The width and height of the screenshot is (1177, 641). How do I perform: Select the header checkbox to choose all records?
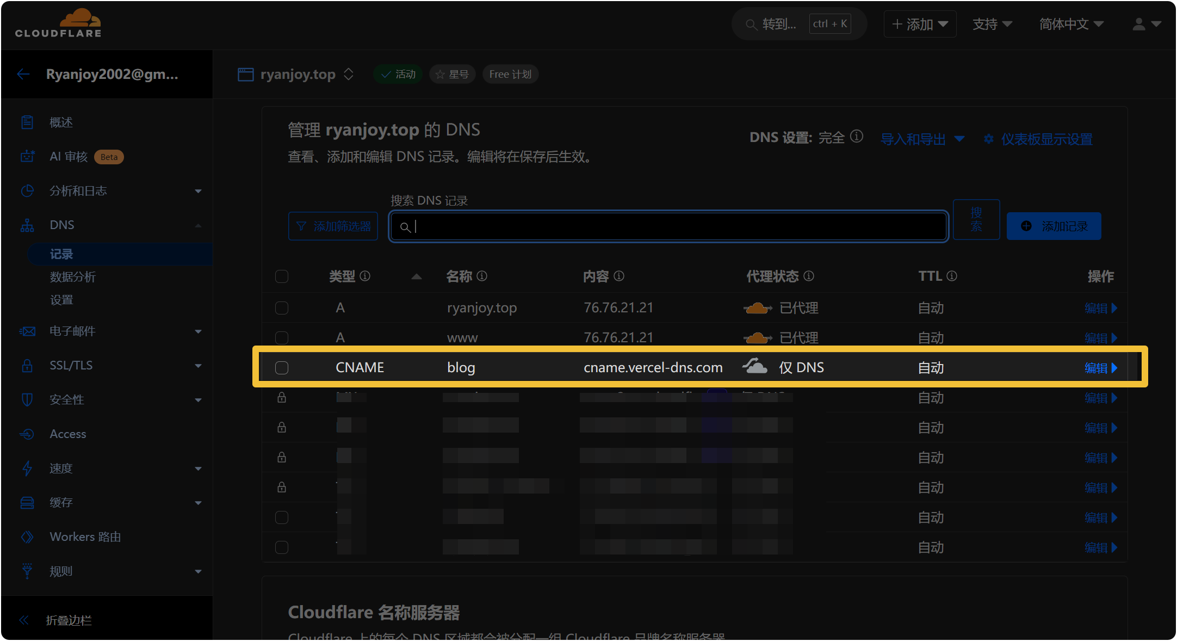[x=282, y=276]
